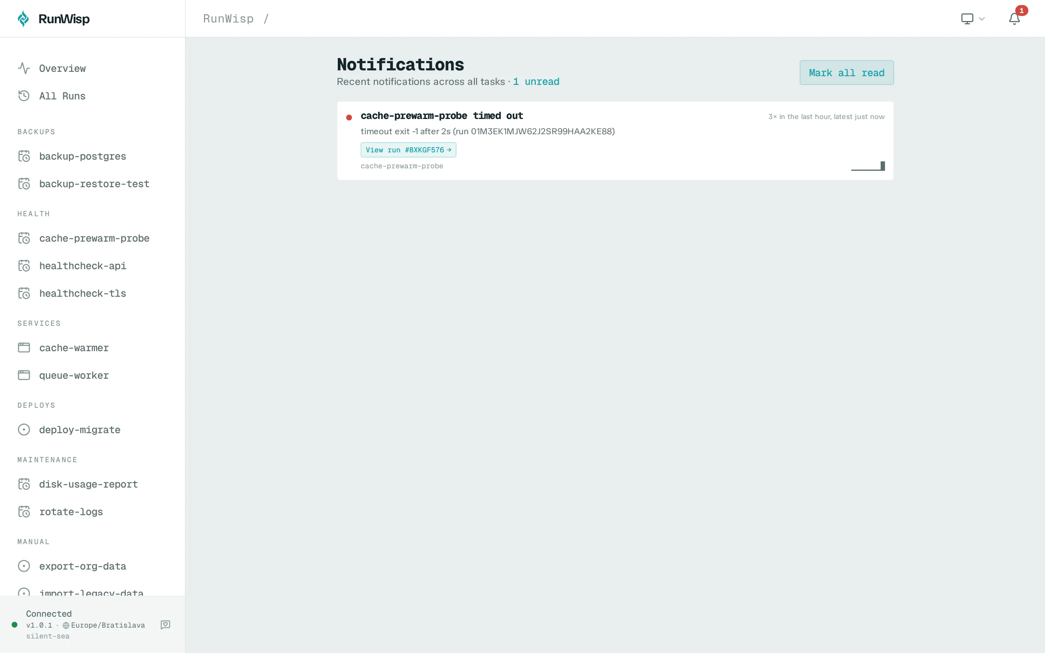Click the Europe/Bratislava timezone text
Viewport: 1045px width, 653px height.
pos(108,625)
